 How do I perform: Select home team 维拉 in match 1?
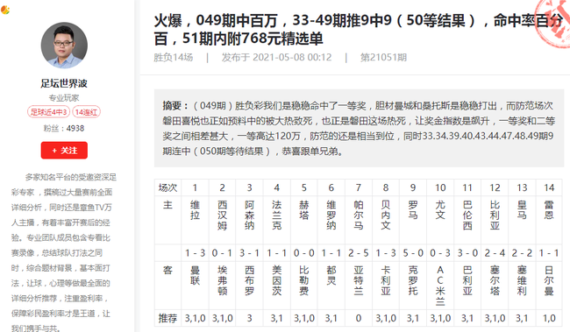click(x=196, y=210)
